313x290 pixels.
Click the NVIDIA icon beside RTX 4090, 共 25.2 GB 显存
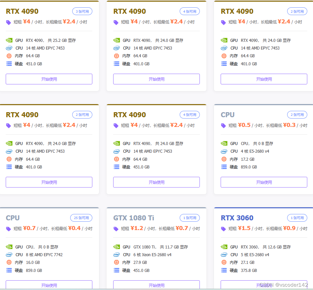click(x=9, y=40)
